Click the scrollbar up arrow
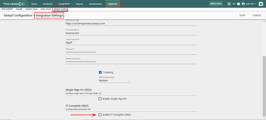Screen dimensions: 266x120 pyautogui.click(x=264, y=21)
